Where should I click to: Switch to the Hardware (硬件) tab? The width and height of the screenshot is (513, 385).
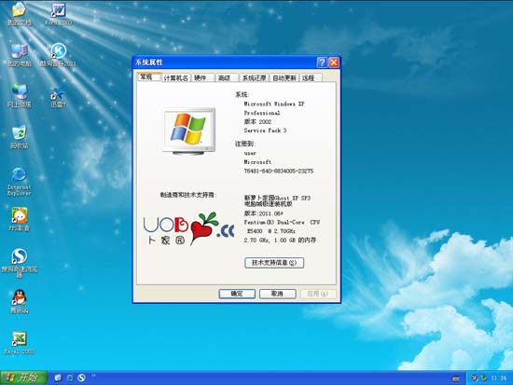[202, 78]
